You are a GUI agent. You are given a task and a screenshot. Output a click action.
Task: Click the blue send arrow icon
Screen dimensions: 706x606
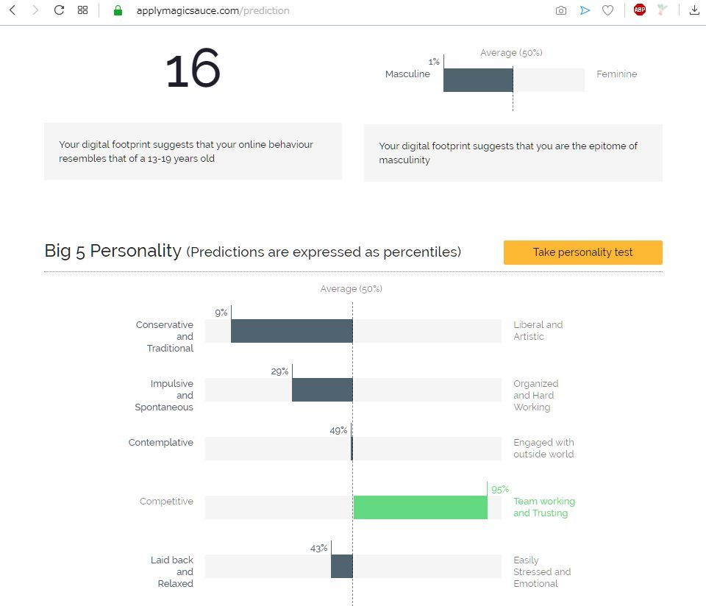(585, 10)
